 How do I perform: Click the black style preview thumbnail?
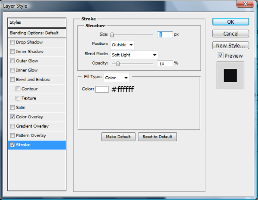click(x=230, y=75)
